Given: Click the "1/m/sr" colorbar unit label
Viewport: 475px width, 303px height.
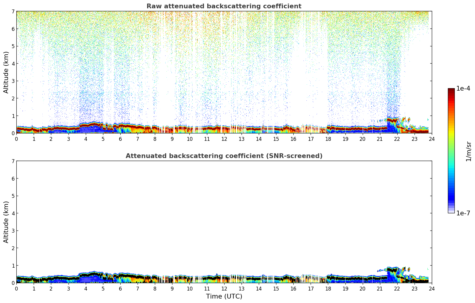Looking at the screenshot, I should click(468, 151).
